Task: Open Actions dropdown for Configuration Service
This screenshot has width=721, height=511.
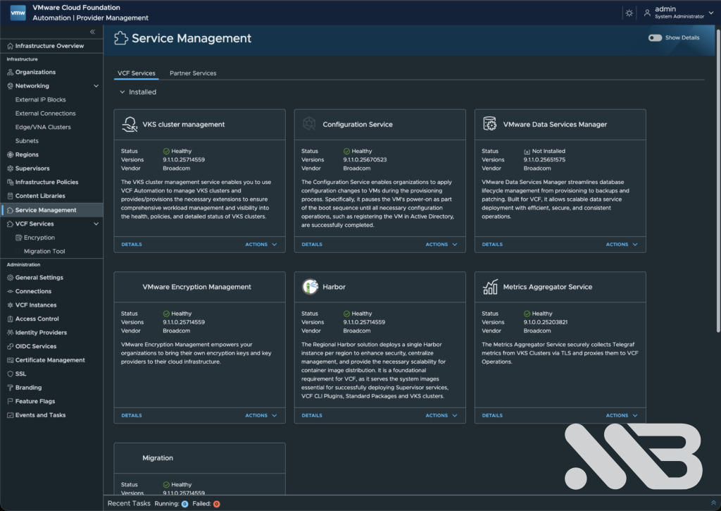Action: coord(441,245)
